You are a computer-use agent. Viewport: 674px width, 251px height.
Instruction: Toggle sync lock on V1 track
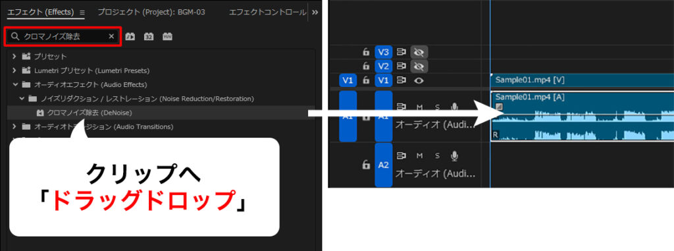point(402,80)
